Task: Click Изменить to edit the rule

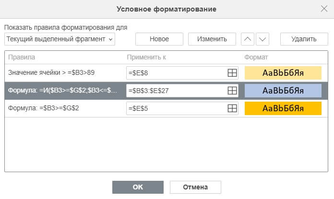Action: click(212, 39)
